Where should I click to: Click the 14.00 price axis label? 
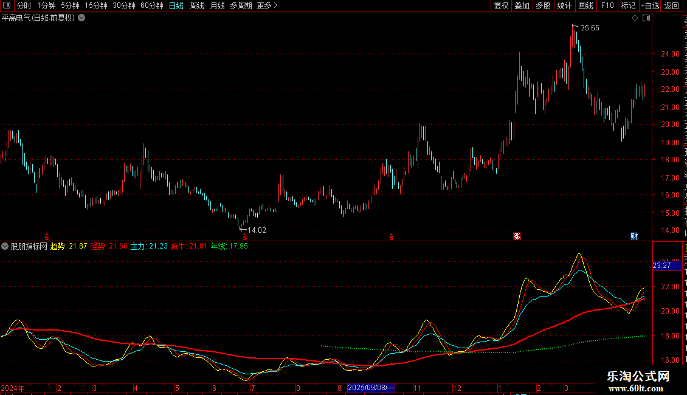pos(671,230)
